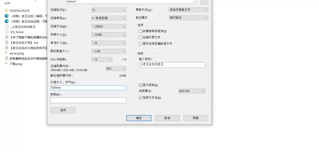Click the 输入密码 password field
This screenshot has height=152, width=319.
coord(172,65)
